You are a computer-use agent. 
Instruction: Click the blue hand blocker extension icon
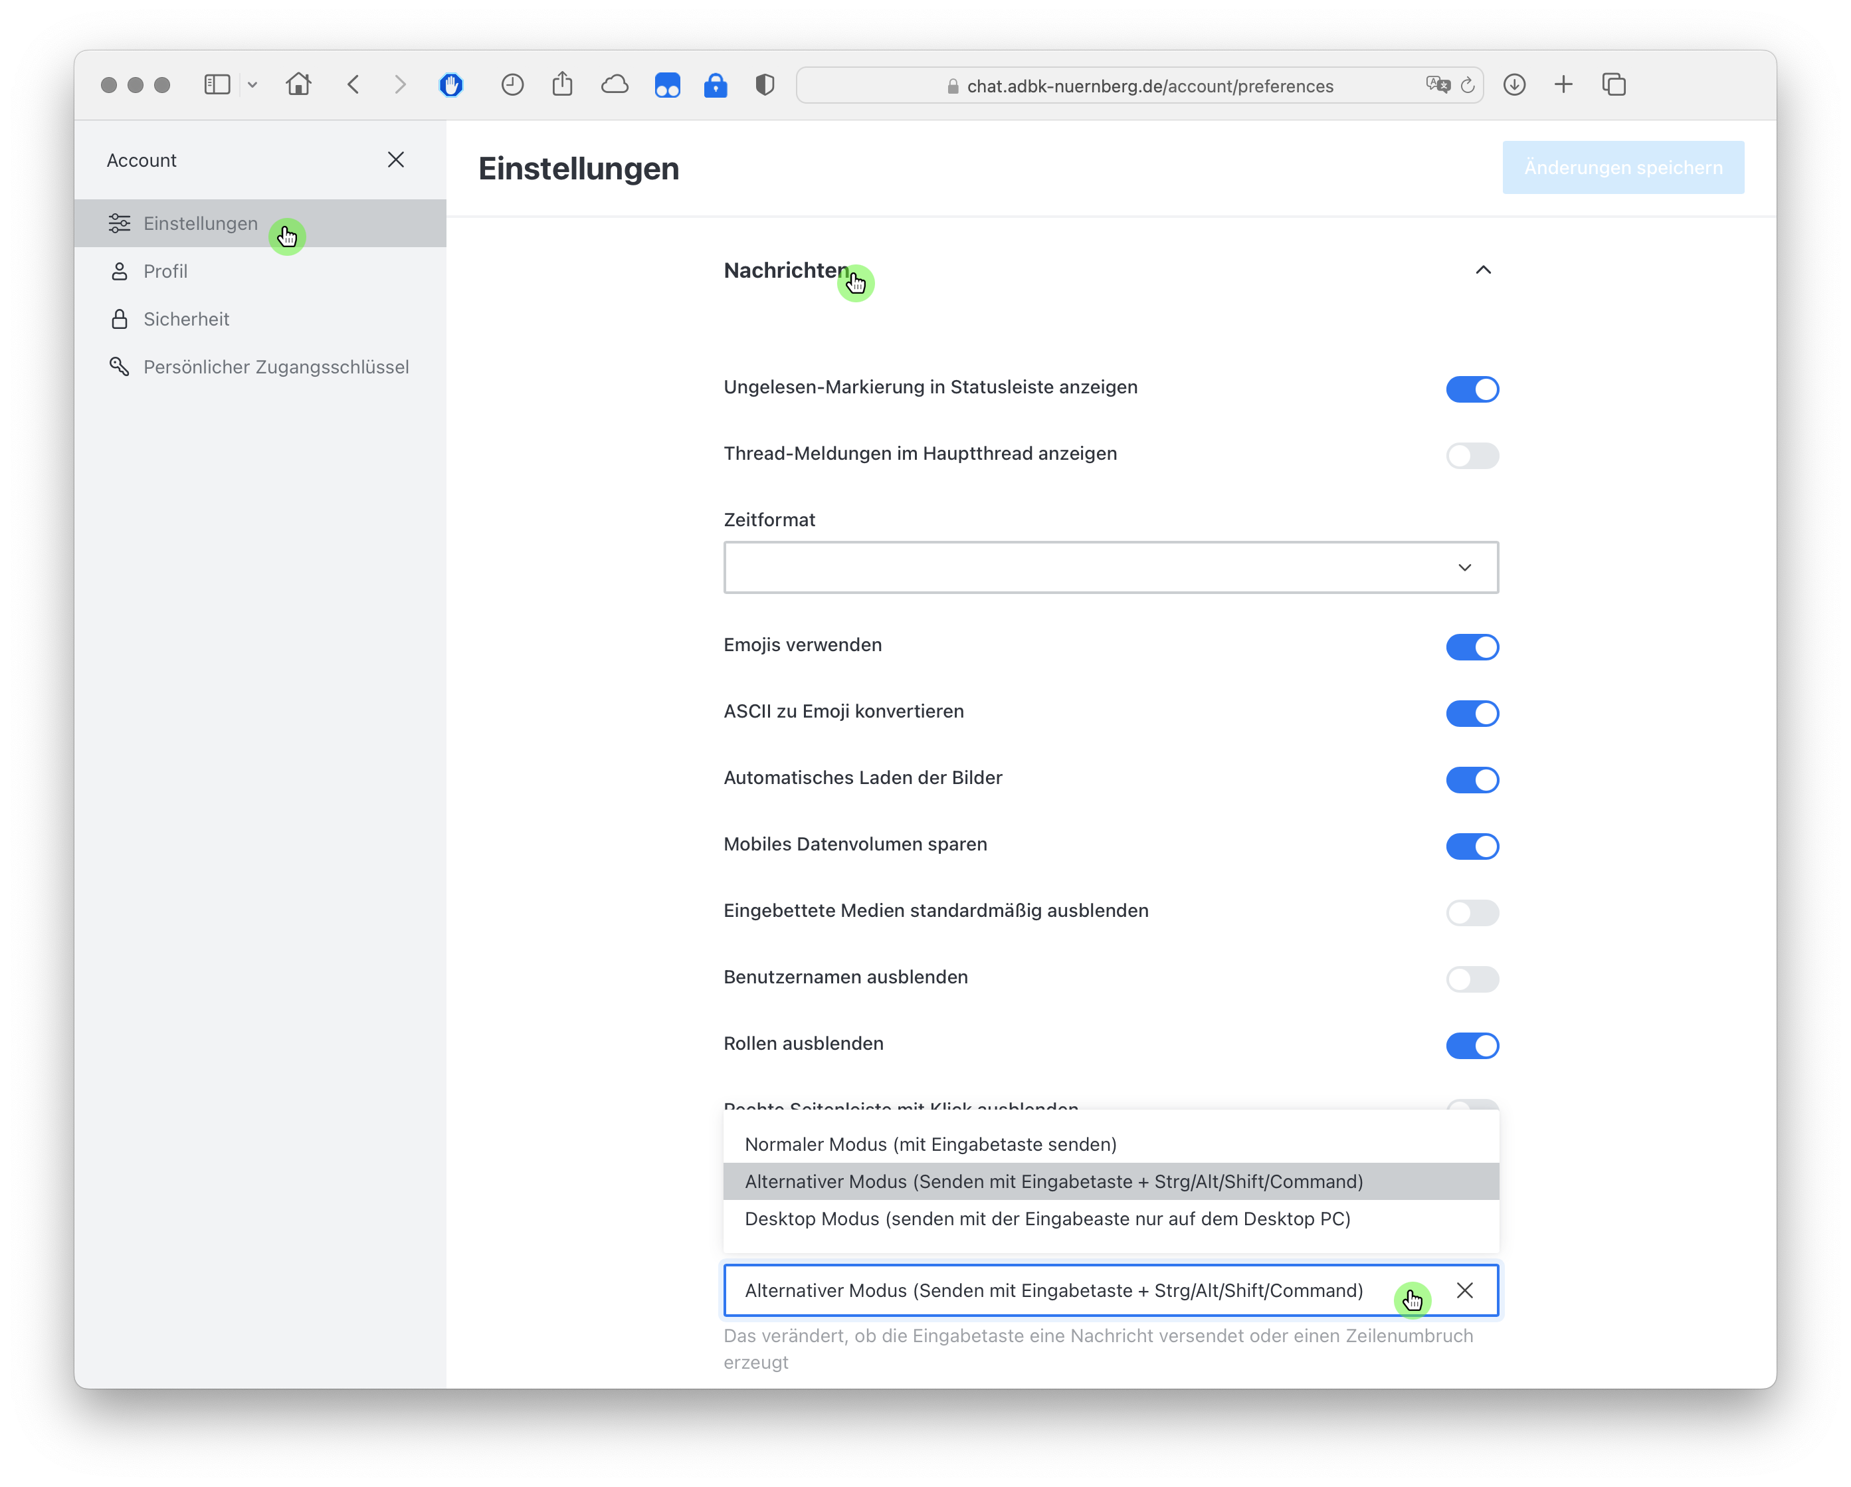450,84
